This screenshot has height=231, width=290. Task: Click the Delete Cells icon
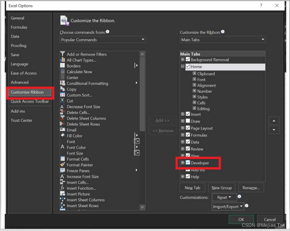(63, 112)
